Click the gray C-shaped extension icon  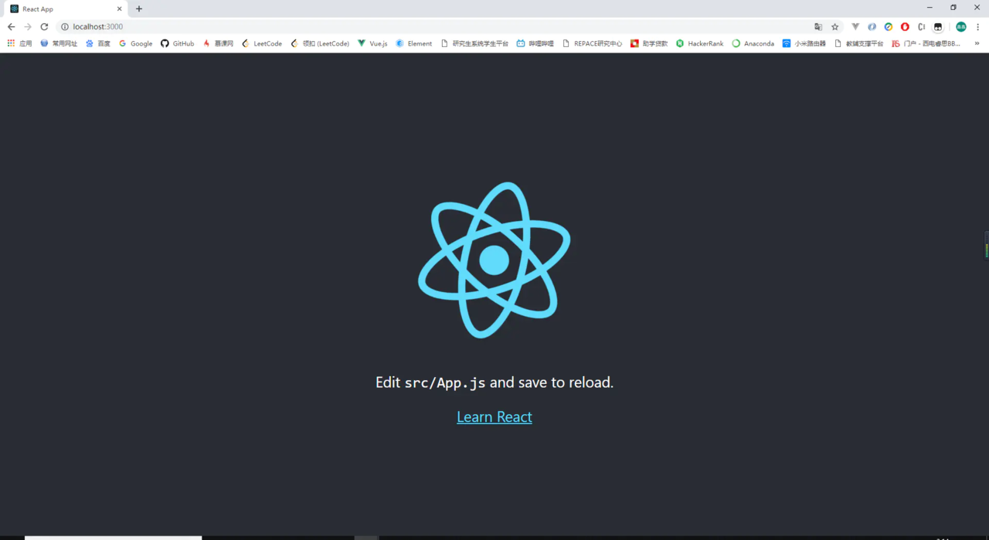(922, 26)
